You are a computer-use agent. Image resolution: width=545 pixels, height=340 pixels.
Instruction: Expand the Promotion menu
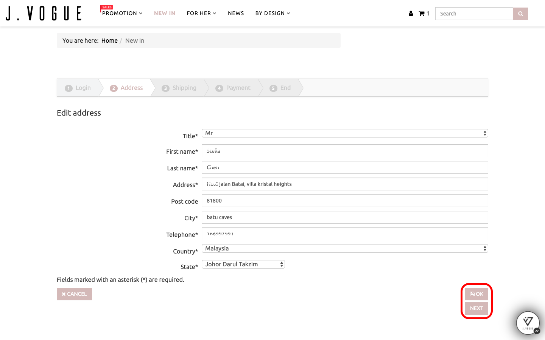pos(122,13)
